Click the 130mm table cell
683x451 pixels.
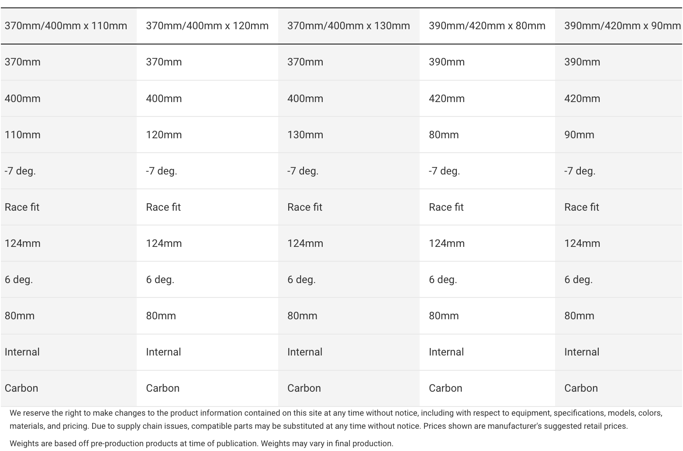[305, 135]
